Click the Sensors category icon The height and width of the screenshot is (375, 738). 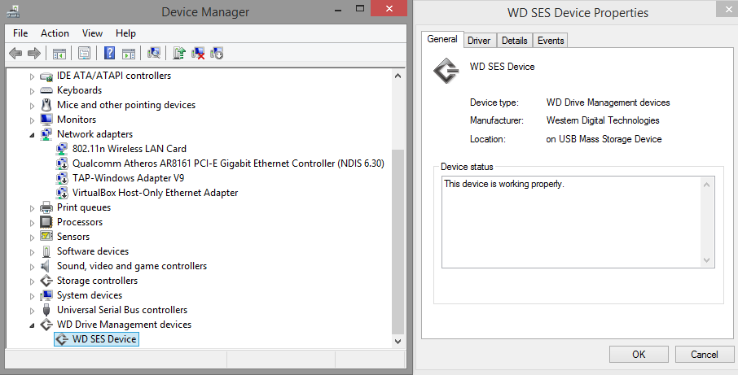coord(46,237)
